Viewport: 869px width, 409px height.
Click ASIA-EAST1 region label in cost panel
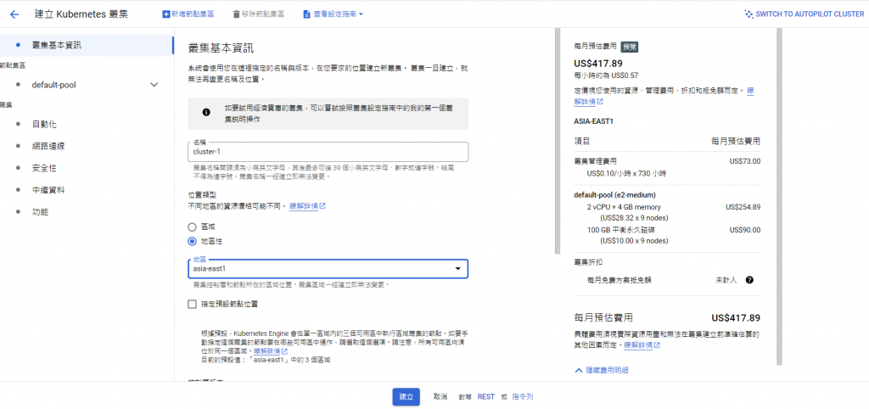click(593, 120)
